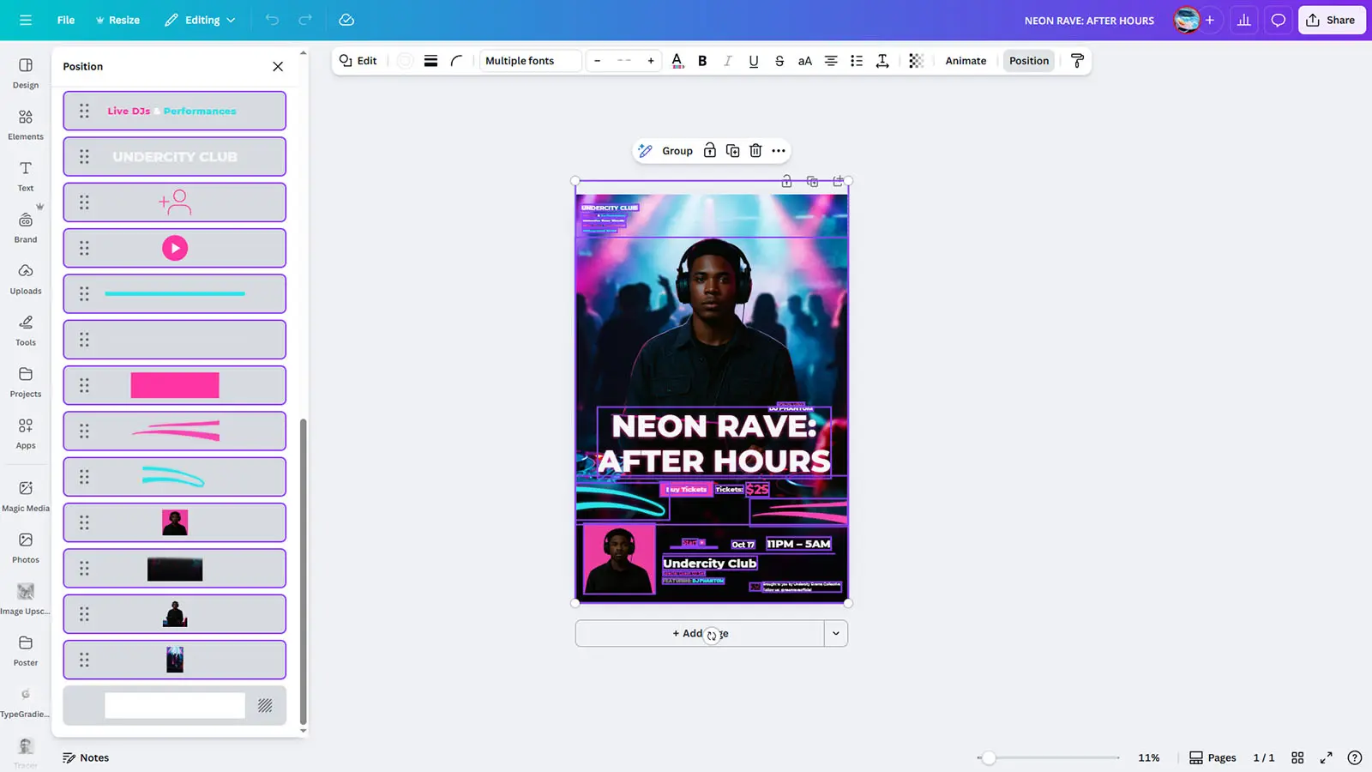Click the Group button
This screenshot has width=1372, height=772.
point(677,151)
